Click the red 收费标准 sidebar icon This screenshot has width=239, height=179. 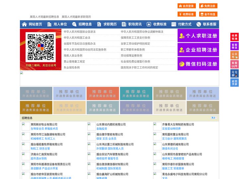tap(234, 37)
